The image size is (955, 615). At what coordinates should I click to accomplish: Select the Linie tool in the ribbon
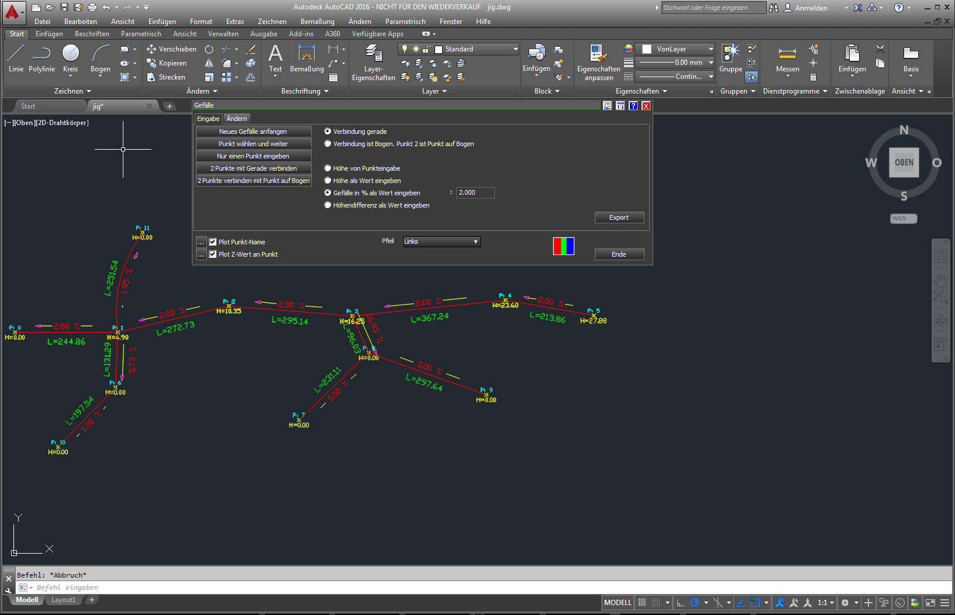[16, 58]
